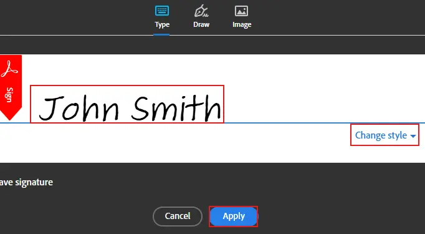Click the John Smith signature field
This screenshot has width=425, height=234.
click(127, 104)
